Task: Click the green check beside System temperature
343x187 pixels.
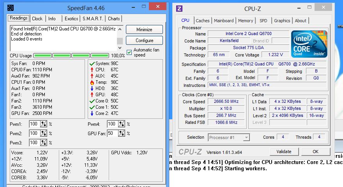Action: pyautogui.click(x=92, y=64)
